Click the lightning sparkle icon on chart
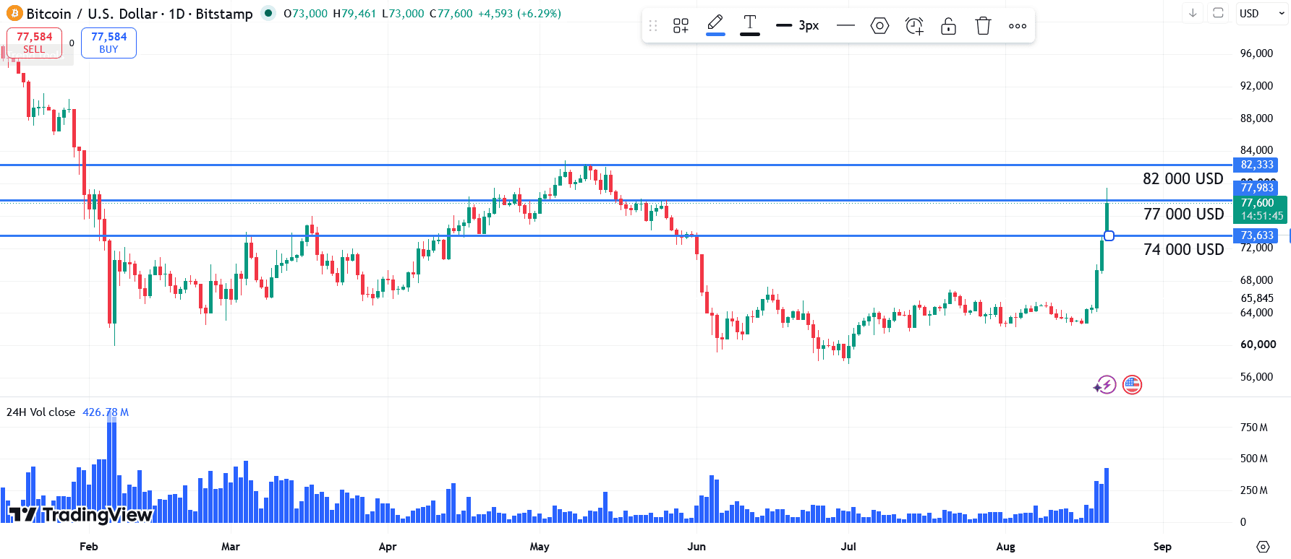1291x559 pixels. (1104, 385)
